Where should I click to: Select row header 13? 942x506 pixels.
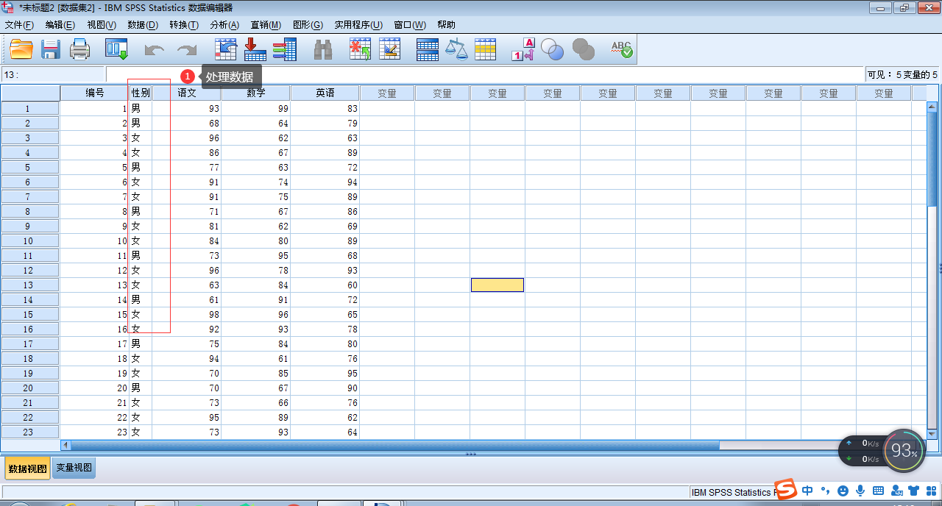point(30,285)
